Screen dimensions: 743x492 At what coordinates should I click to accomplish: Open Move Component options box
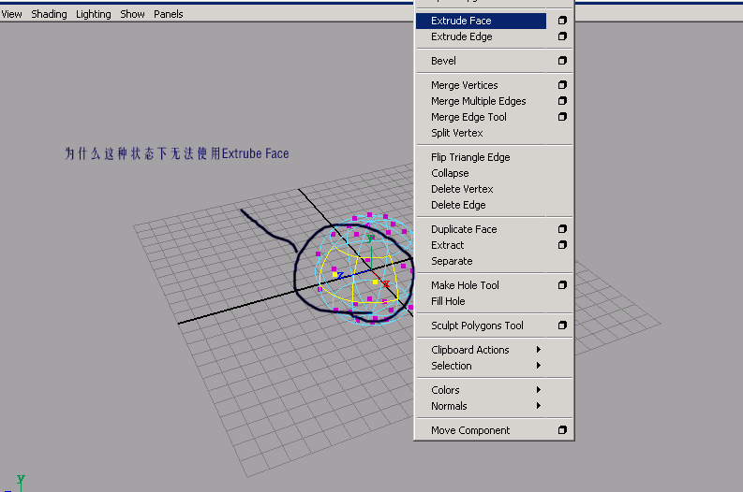pyautogui.click(x=562, y=430)
